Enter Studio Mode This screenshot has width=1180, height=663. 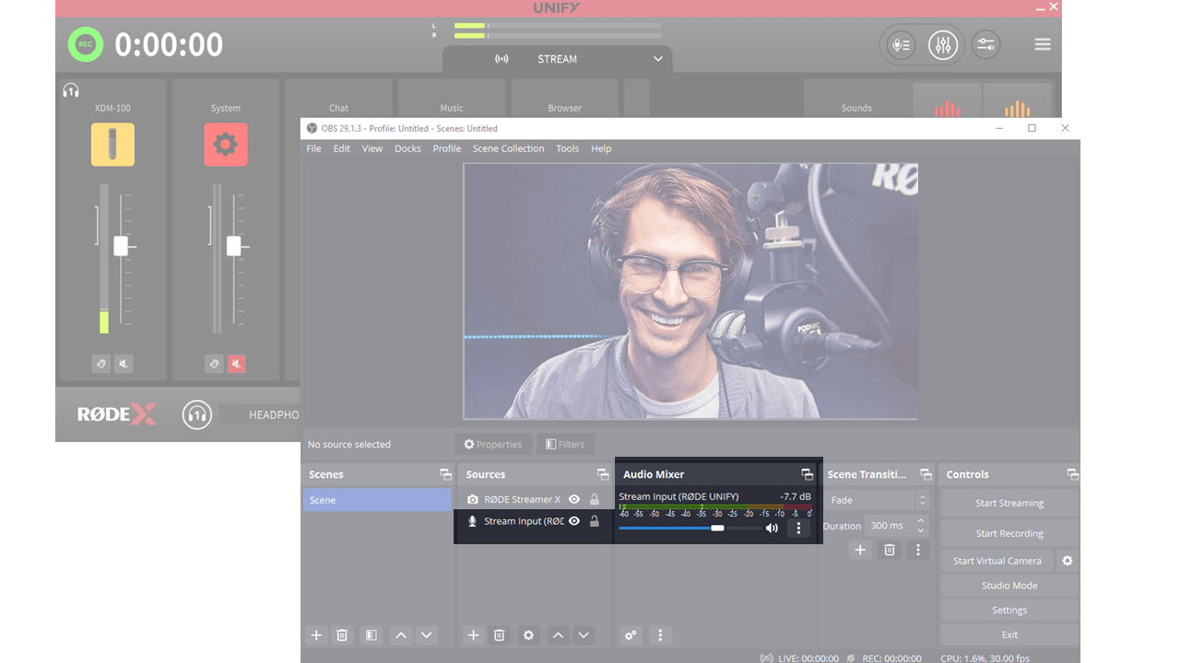click(1009, 585)
